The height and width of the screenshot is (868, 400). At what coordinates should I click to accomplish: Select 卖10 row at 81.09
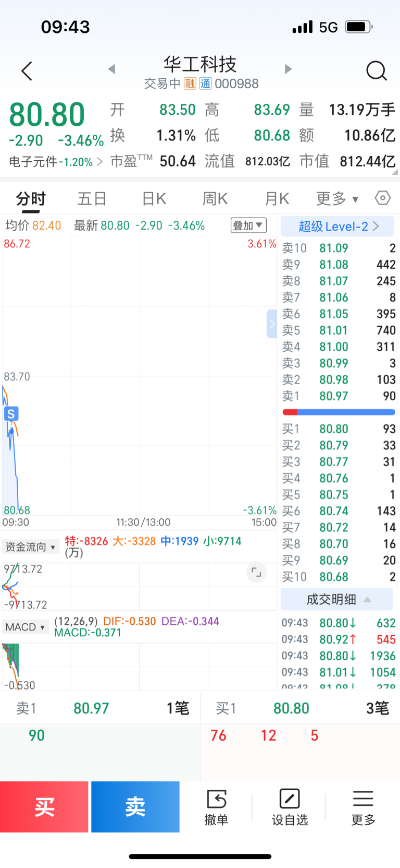pyautogui.click(x=339, y=248)
